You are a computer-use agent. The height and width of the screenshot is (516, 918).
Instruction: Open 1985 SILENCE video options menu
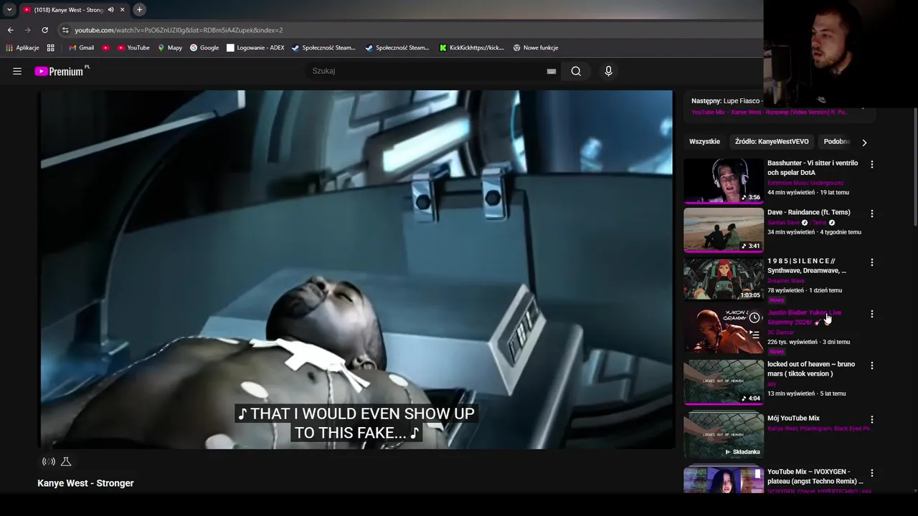pos(872,262)
